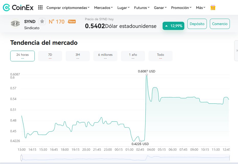Click the 04:00 time axis label
238x164 pixels.
click(x=151, y=150)
